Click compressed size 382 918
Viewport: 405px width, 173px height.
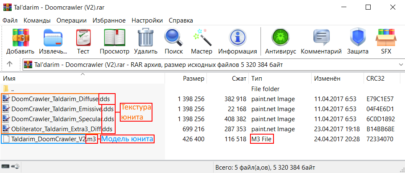click(x=235, y=99)
